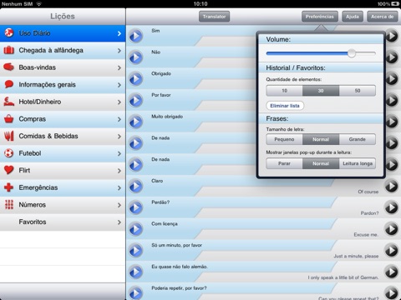401x300 pixels.
Task: Open Hotel/Dinheiro lesson chevron
Action: 119,102
